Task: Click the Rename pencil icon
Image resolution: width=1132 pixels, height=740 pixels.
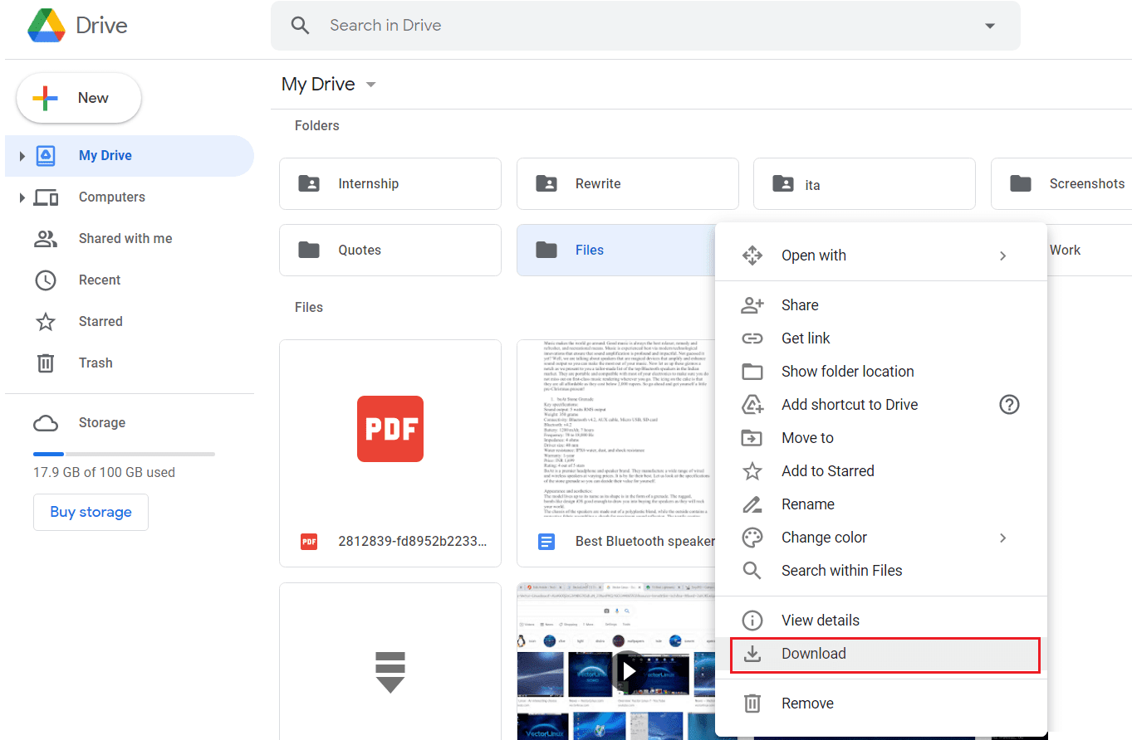Action: (752, 504)
